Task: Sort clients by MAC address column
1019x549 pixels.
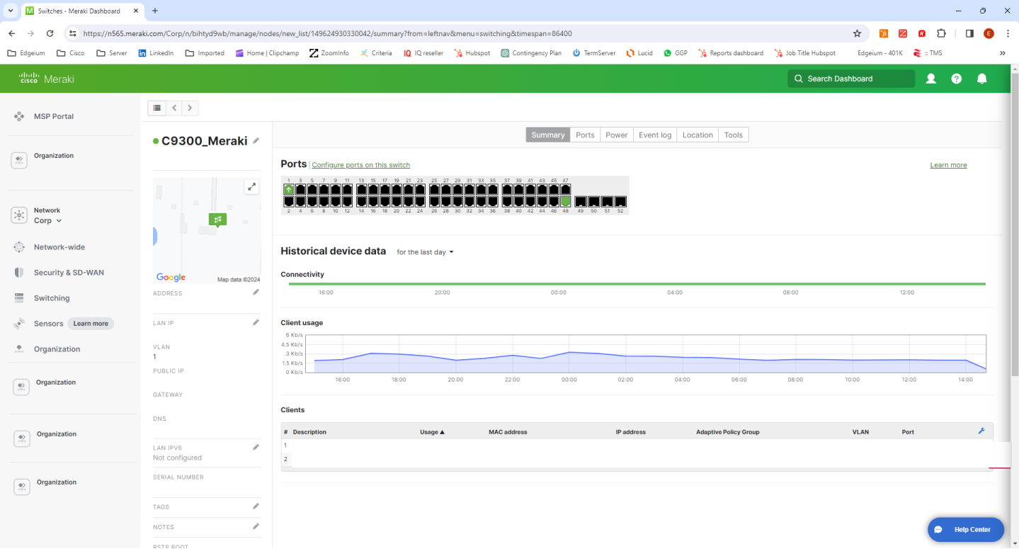Action: pos(508,432)
